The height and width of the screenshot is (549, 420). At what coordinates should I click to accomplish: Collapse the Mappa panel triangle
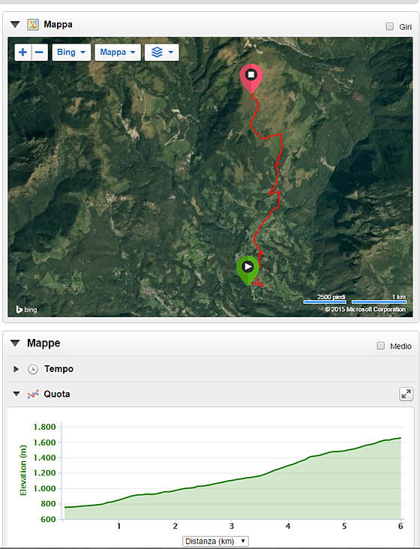(x=15, y=25)
